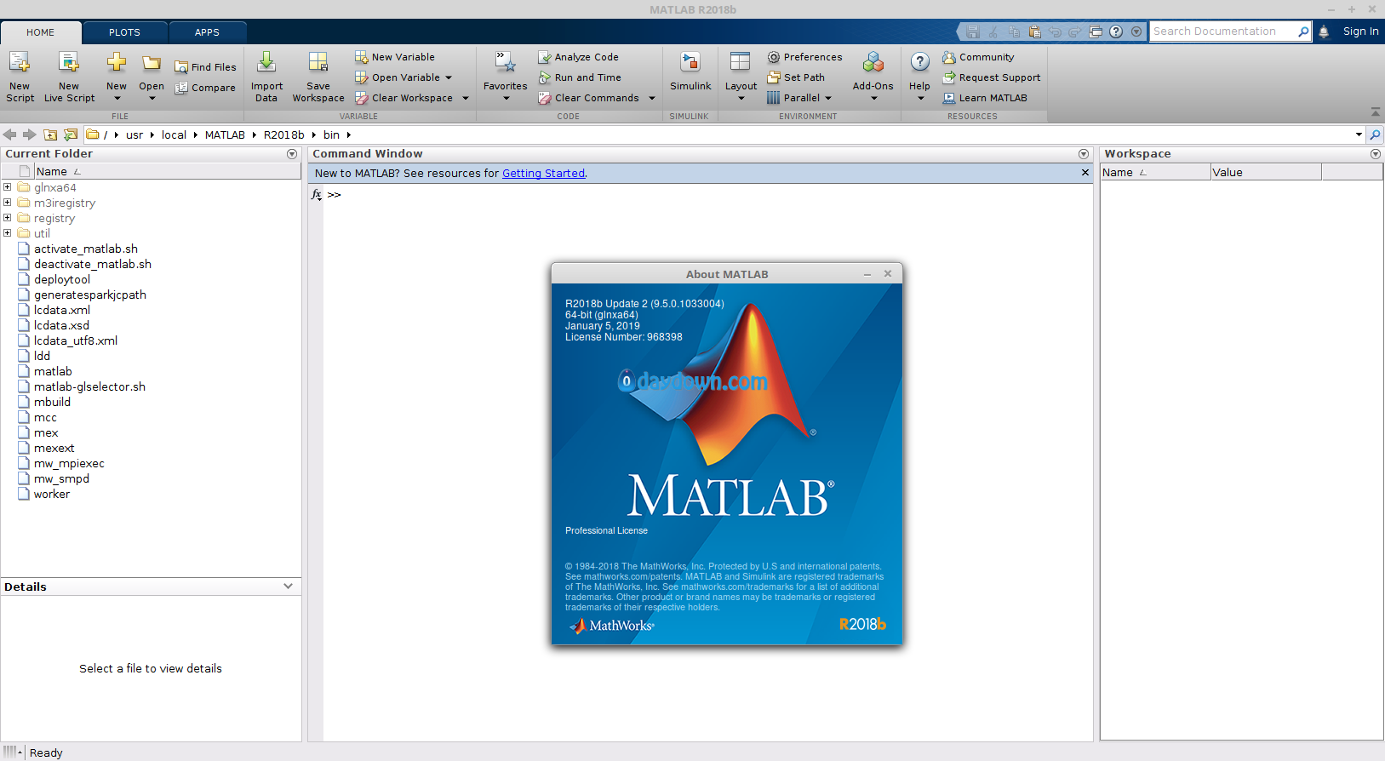This screenshot has width=1385, height=761.
Task: Collapse the Details panel
Action: pyautogui.click(x=288, y=586)
